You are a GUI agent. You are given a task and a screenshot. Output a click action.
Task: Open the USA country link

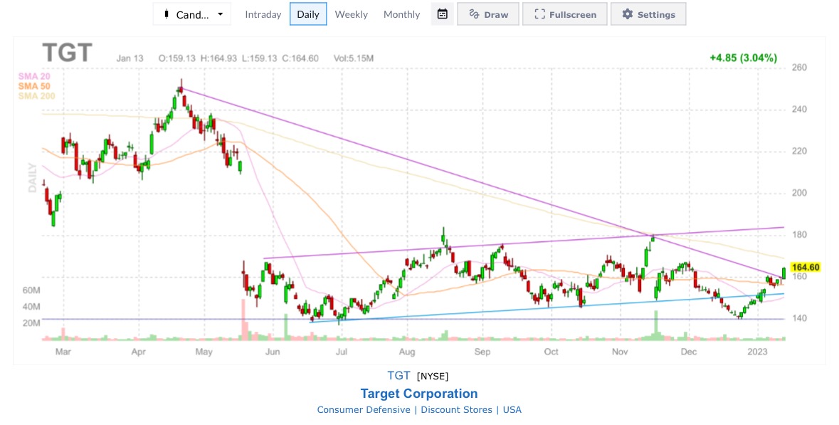[x=512, y=409]
